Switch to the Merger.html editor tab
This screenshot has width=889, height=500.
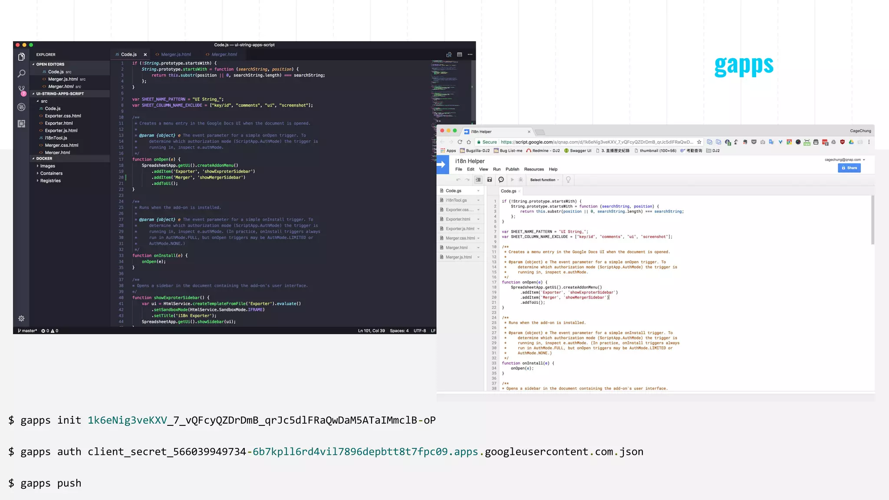tap(221, 55)
